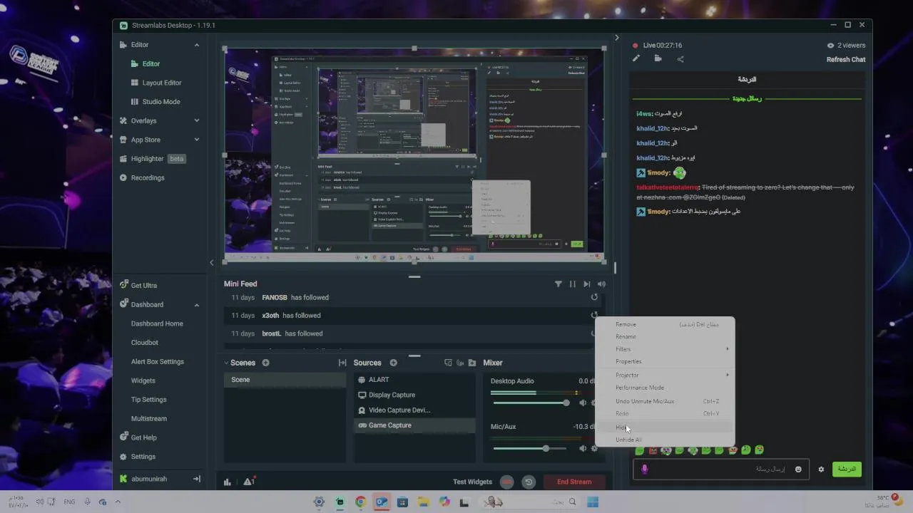
Task: Click Refresh Chat link
Action: pos(846,60)
